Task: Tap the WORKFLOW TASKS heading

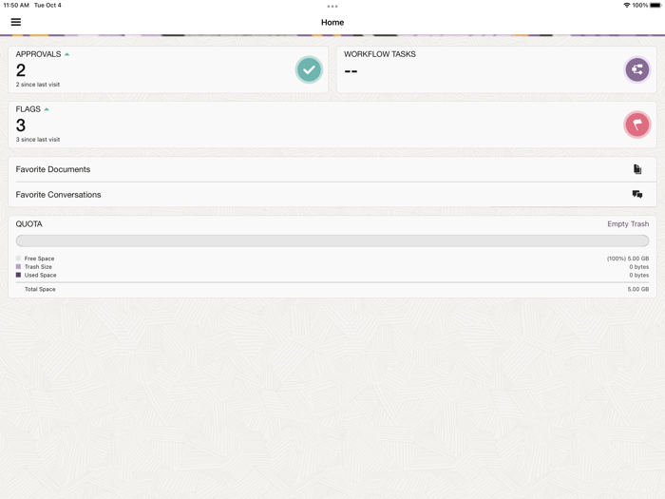Action: tap(380, 54)
